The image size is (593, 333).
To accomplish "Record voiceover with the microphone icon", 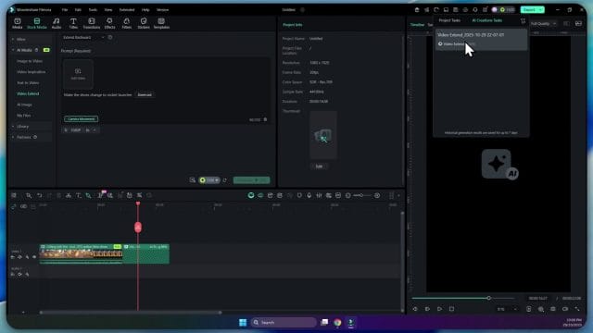I will (309, 195).
